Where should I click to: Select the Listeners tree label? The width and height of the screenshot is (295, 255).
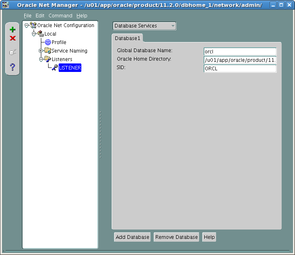click(x=62, y=59)
